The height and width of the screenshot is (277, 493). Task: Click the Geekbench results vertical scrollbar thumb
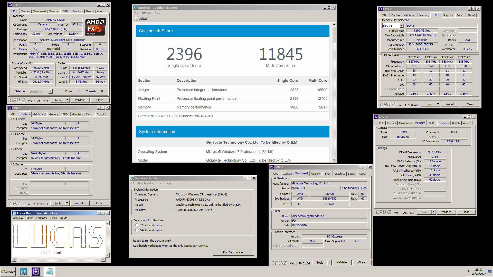(x=334, y=35)
